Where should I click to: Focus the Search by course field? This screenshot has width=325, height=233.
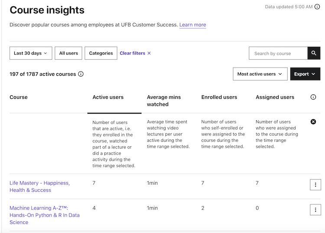(x=278, y=53)
